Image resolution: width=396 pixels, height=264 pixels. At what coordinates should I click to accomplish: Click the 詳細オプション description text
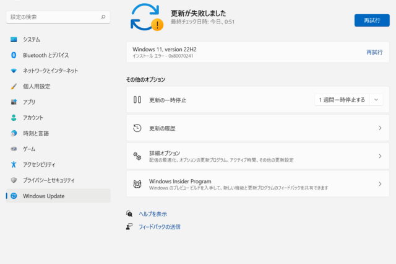(x=222, y=160)
